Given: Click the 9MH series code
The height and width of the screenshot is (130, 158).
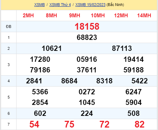Looking at the screenshot, I should point(75,16).
